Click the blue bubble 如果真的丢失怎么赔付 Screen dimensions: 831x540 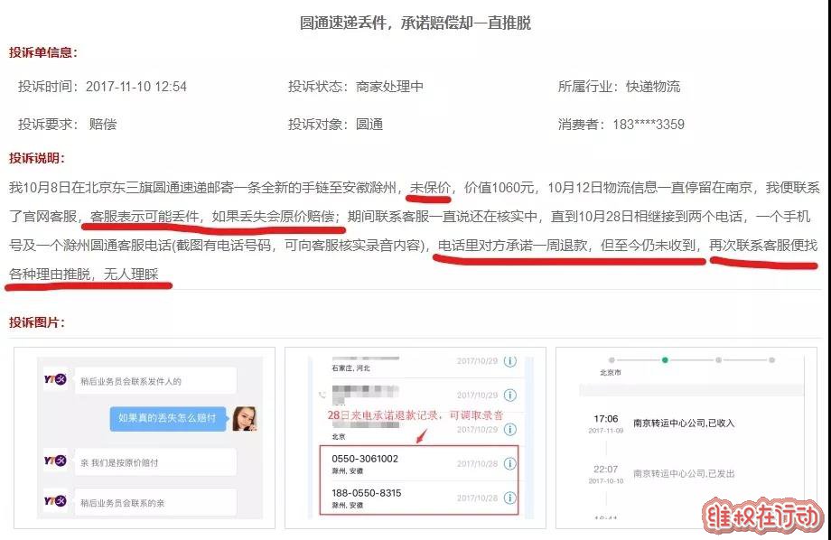tap(167, 418)
